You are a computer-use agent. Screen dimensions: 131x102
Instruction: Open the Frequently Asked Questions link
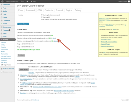109,42
